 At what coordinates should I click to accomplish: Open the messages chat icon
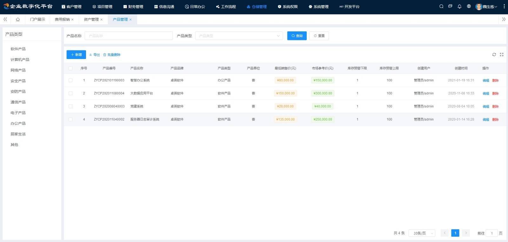click(x=450, y=6)
